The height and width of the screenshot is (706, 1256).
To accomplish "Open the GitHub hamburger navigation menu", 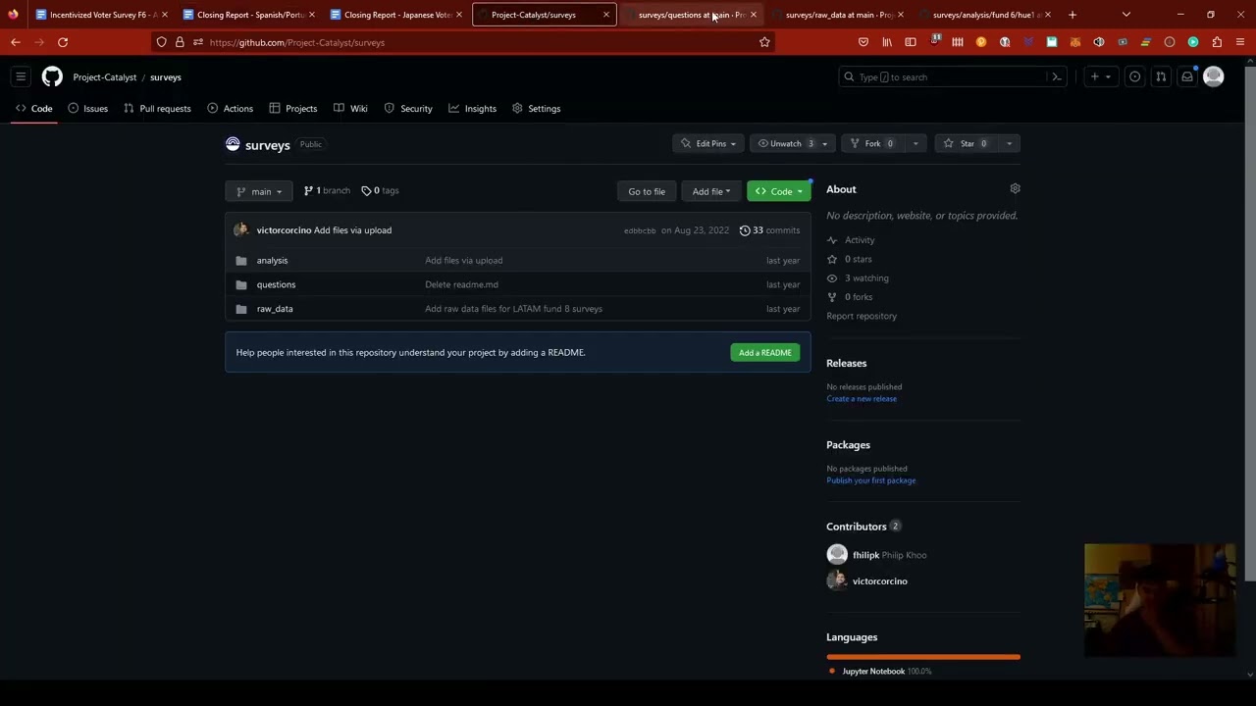I will [21, 76].
